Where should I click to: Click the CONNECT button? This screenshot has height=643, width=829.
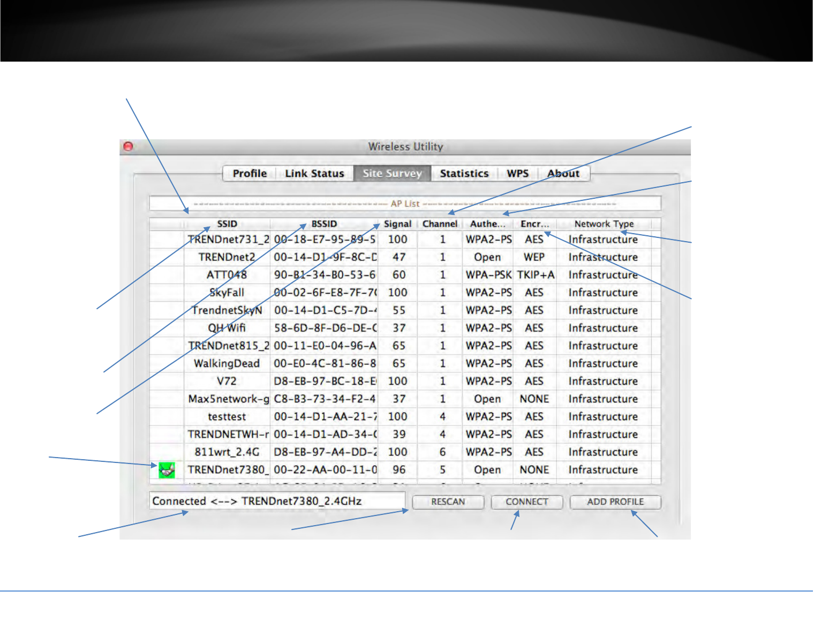click(x=527, y=502)
